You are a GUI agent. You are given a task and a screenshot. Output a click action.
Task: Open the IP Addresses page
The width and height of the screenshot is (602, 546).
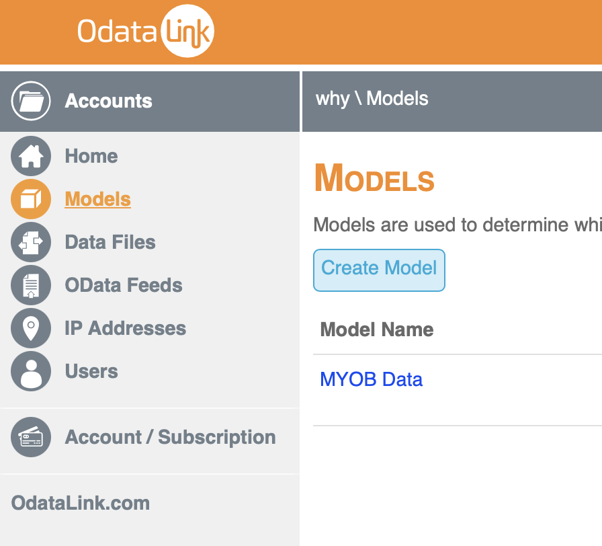(x=126, y=328)
